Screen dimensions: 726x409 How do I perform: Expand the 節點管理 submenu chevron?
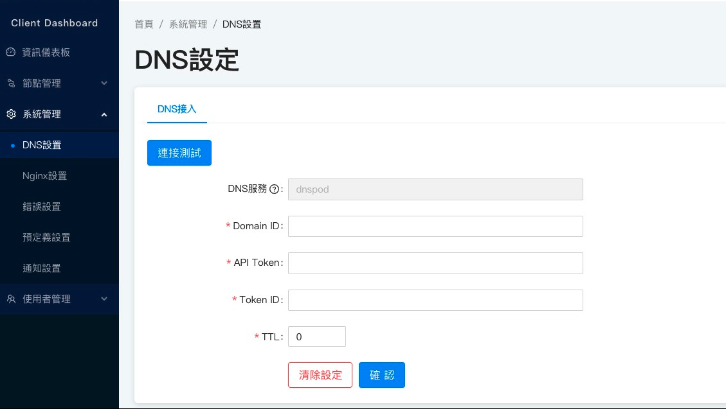click(104, 83)
